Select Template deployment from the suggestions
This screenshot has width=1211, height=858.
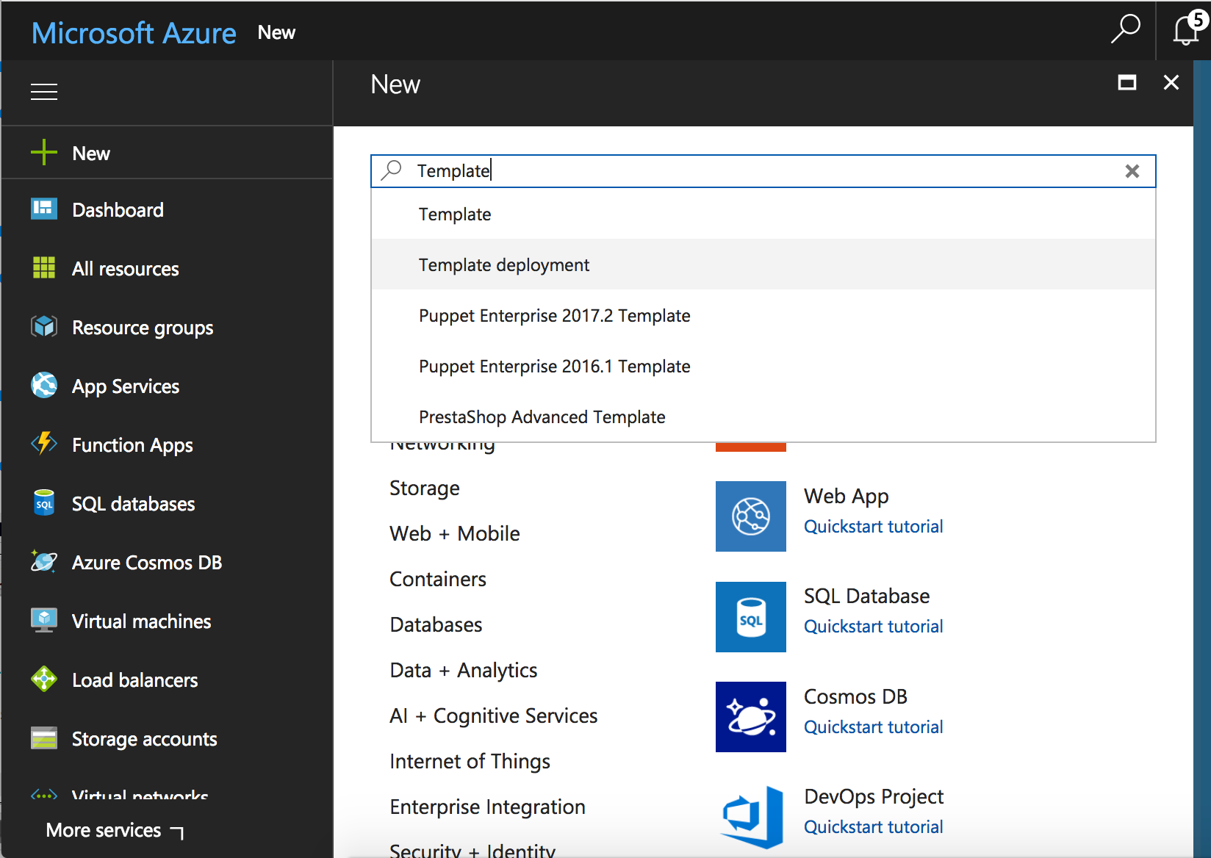504,264
